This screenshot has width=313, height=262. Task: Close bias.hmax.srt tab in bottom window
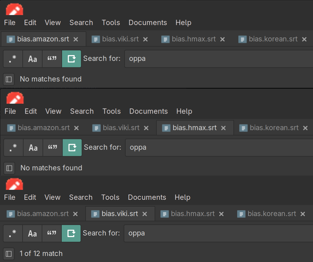(x=221, y=214)
